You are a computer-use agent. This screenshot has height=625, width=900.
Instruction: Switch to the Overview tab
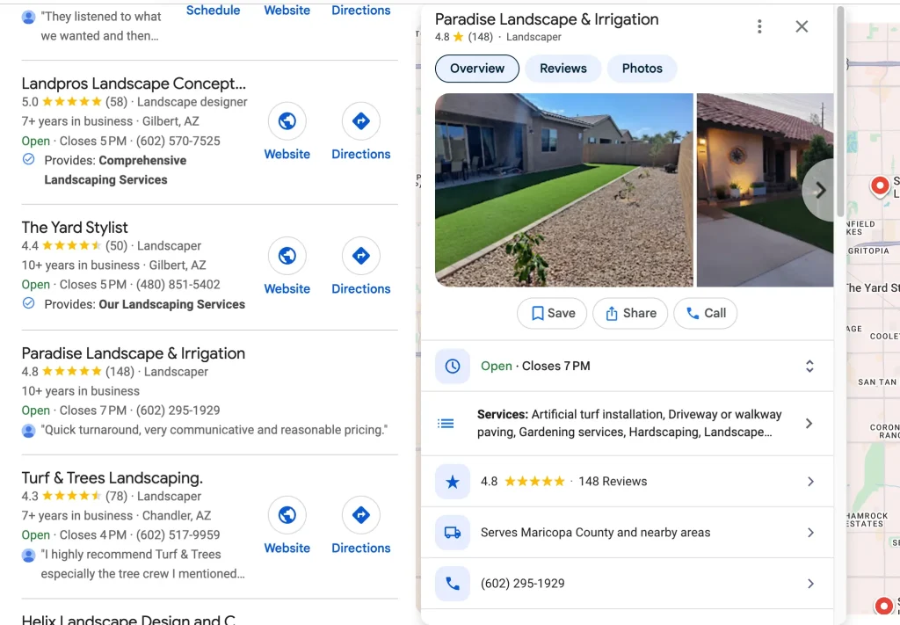pos(477,69)
